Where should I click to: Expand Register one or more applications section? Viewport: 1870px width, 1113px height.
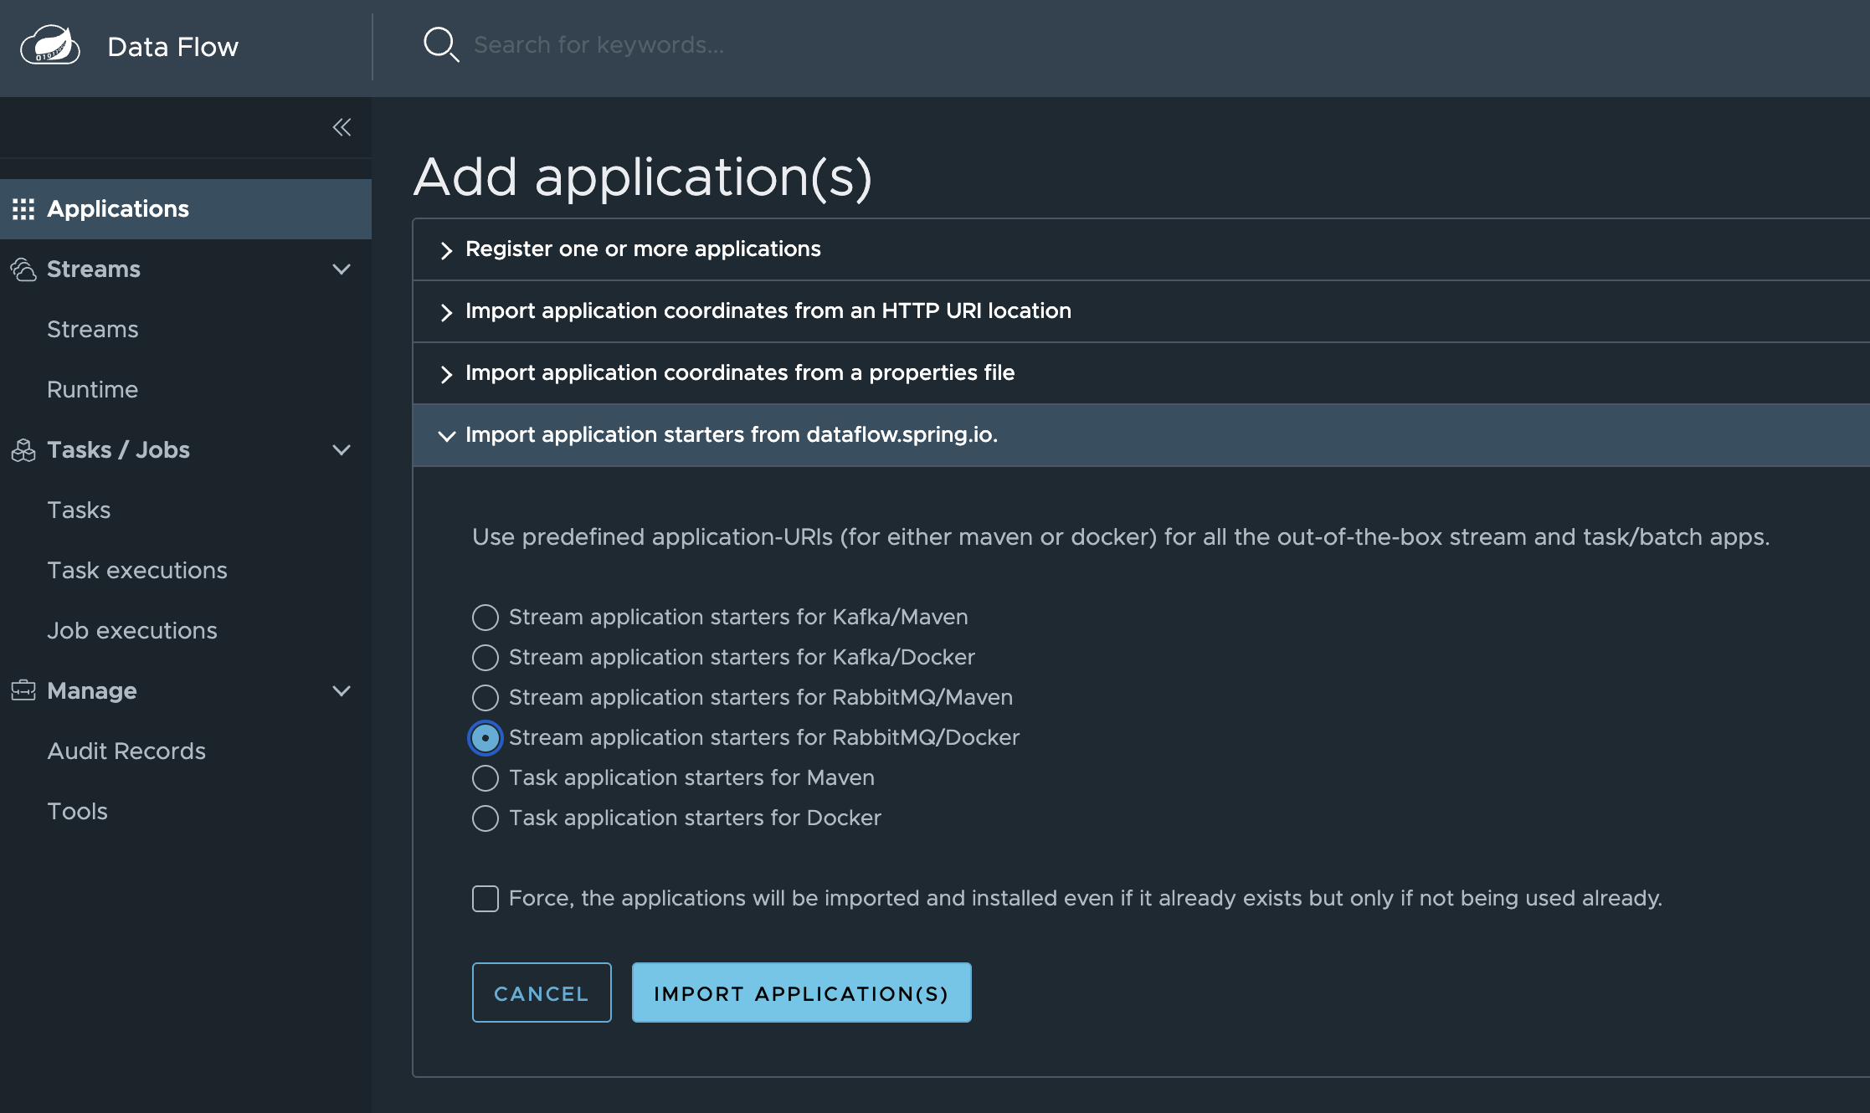pos(1141,249)
